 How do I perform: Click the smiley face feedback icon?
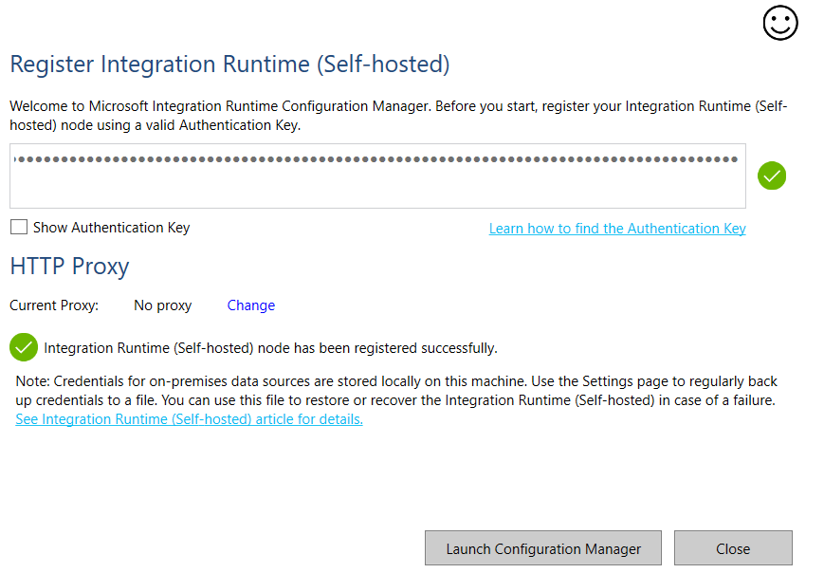[779, 23]
